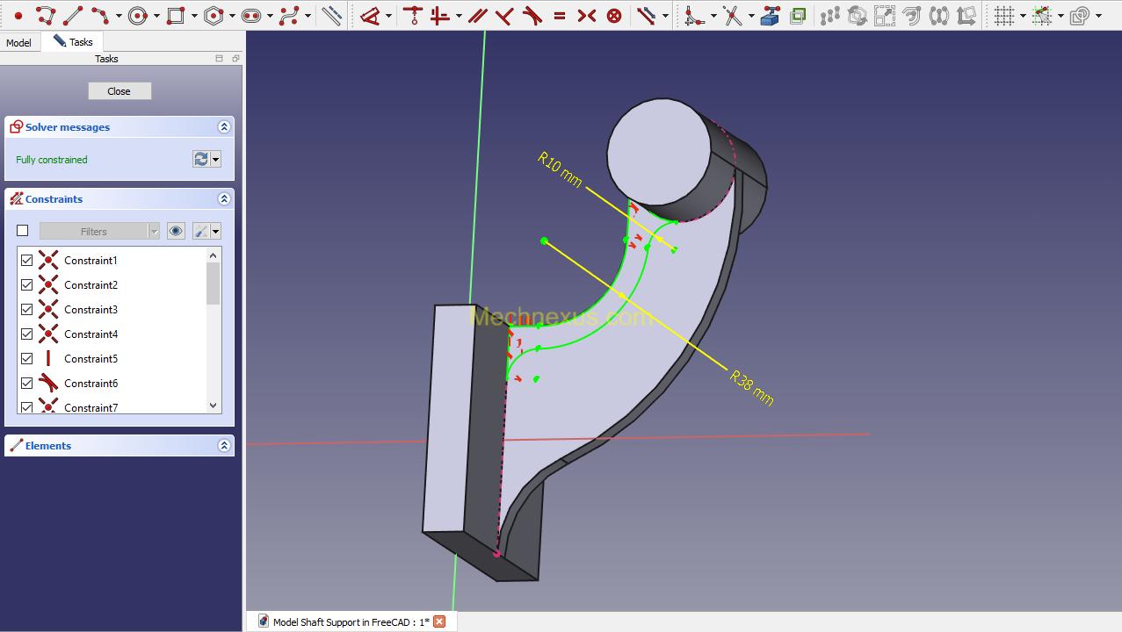Image resolution: width=1122 pixels, height=632 pixels.
Task: Uncheck the Constraint1 checkbox
Action: (27, 261)
